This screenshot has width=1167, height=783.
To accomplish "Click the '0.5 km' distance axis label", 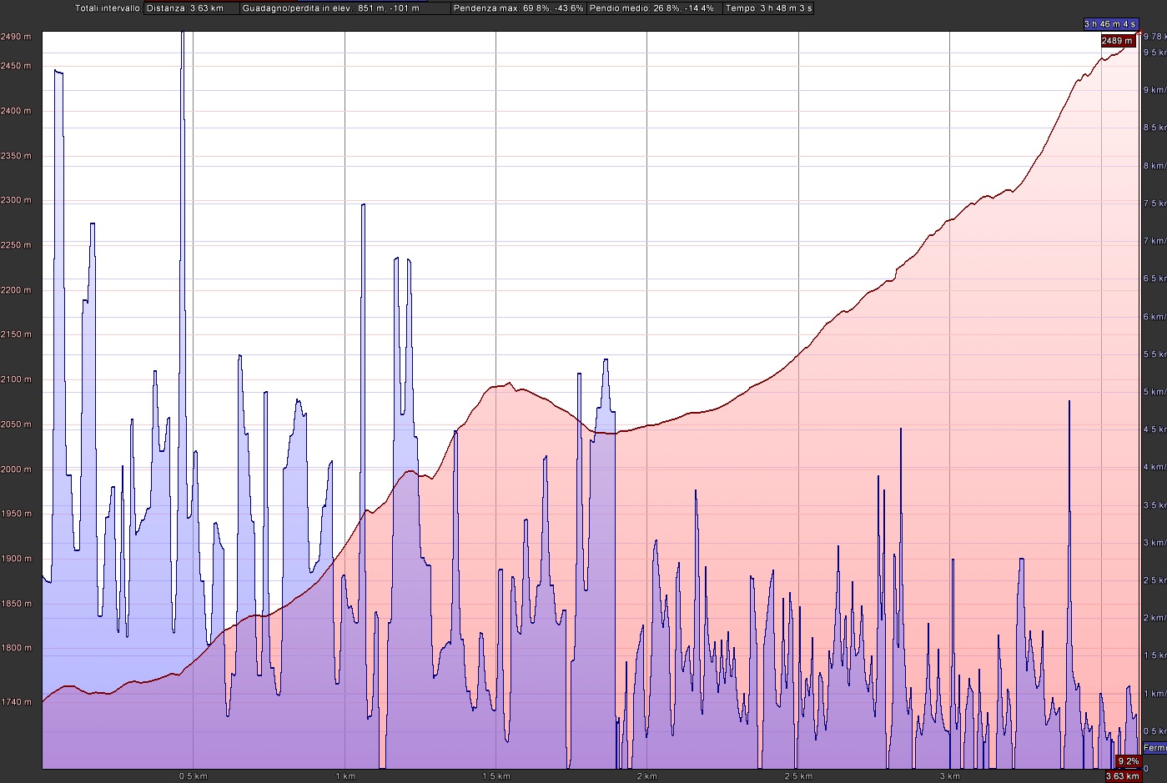I will coord(194,776).
